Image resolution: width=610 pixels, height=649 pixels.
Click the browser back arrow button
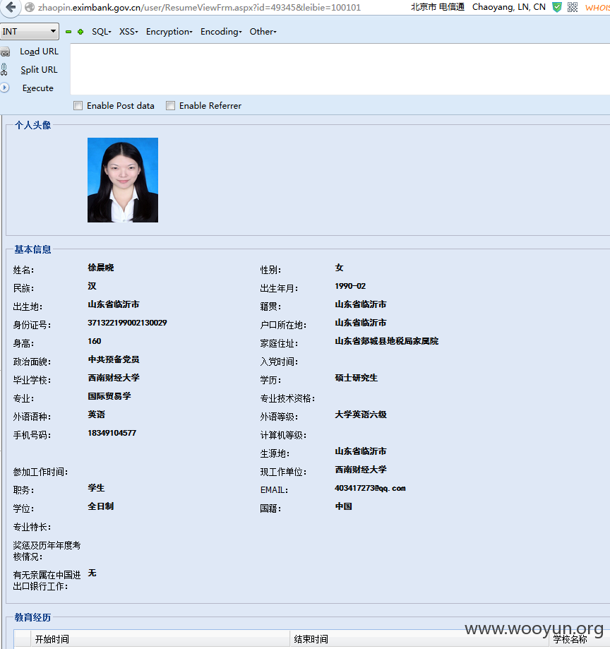[11, 8]
